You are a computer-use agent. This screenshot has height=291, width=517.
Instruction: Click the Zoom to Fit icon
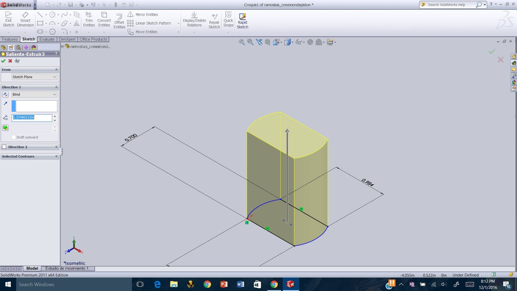[241, 42]
